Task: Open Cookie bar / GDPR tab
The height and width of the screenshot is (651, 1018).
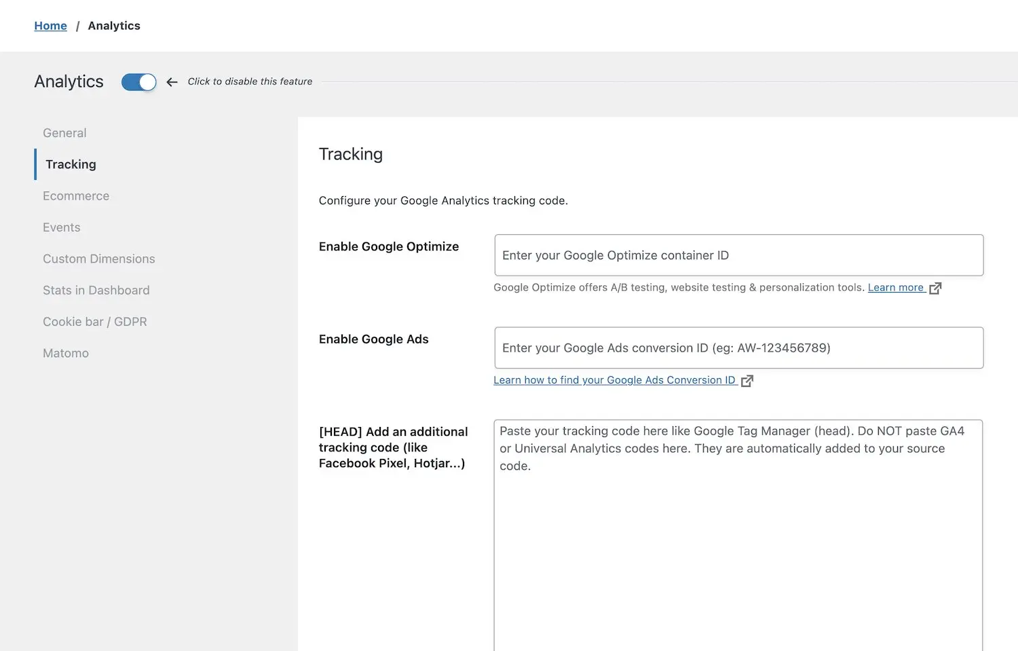Action: point(95,322)
